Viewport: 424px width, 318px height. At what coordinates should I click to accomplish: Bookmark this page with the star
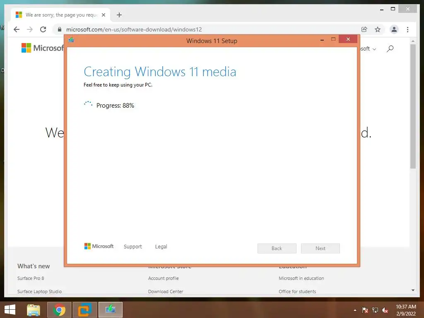click(x=378, y=29)
